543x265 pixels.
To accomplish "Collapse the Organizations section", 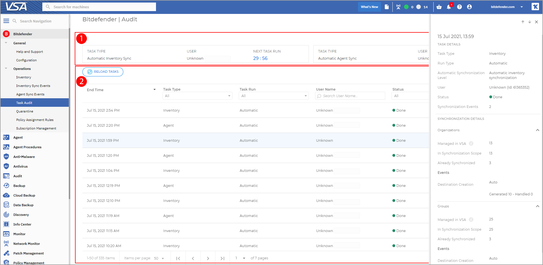I will [537, 130].
